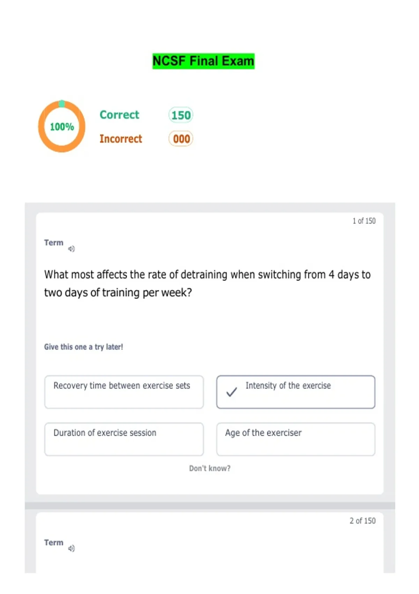Click the "Incorrect" label
The height and width of the screenshot is (594, 419).
[x=121, y=139]
